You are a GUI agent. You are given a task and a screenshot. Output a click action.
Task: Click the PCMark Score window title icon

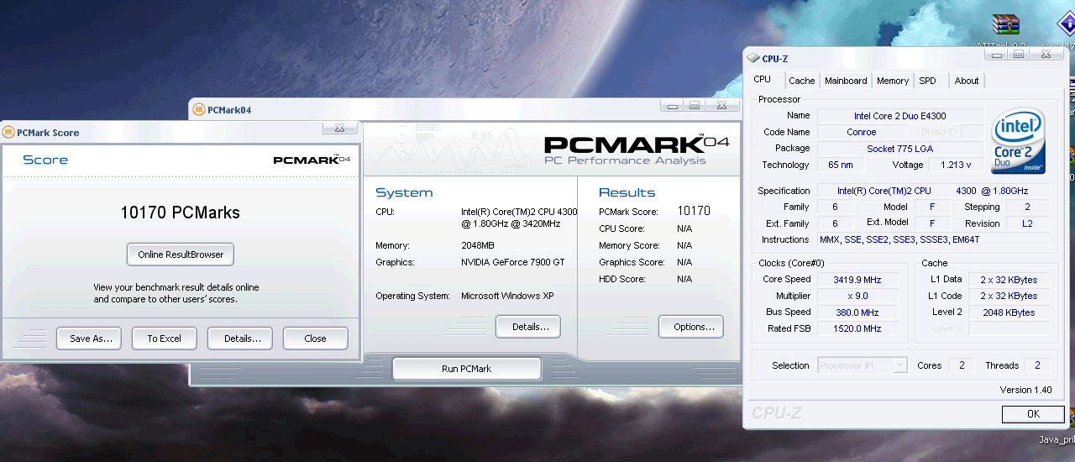coord(8,133)
